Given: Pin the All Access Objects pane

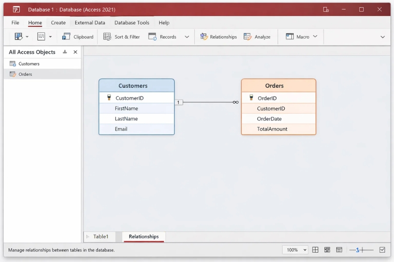Looking at the screenshot, I should pyautogui.click(x=65, y=52).
